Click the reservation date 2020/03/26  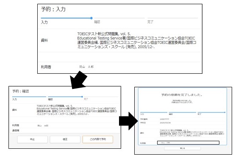pyautogui.click(x=165, y=123)
